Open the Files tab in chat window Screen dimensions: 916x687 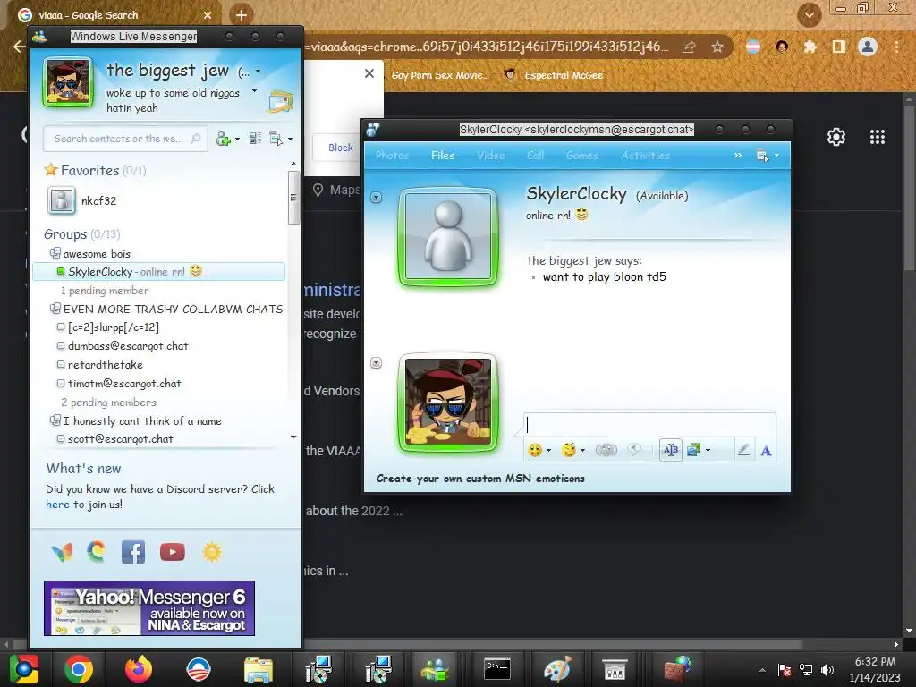click(443, 156)
